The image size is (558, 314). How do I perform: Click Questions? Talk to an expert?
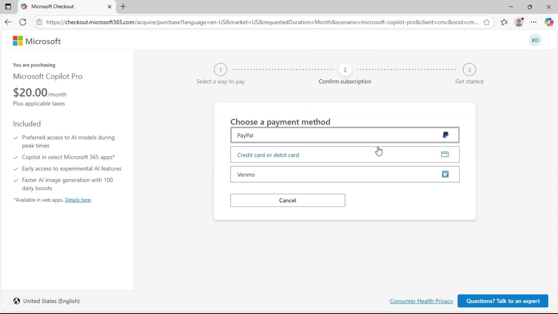click(x=503, y=301)
